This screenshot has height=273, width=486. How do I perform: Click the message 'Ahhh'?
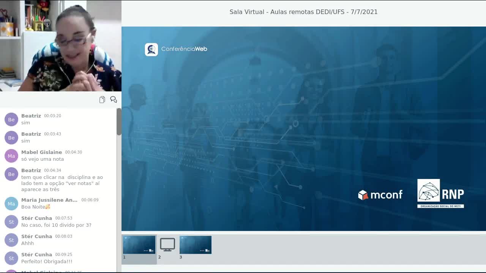[27, 243]
